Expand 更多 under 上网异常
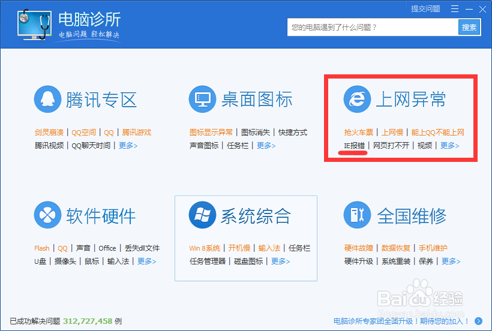Image resolution: width=492 pixels, height=331 pixels. (x=449, y=146)
